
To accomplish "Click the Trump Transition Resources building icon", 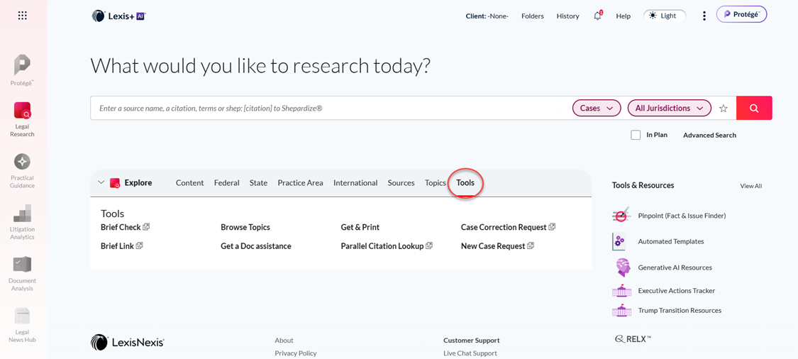I will [x=621, y=310].
